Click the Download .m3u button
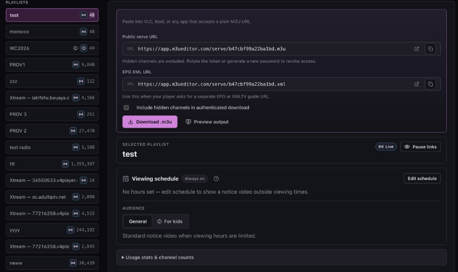This screenshot has height=272, width=458. tap(150, 122)
